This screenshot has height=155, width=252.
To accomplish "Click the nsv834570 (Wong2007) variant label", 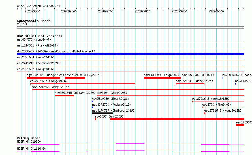I will pos(34,39).
